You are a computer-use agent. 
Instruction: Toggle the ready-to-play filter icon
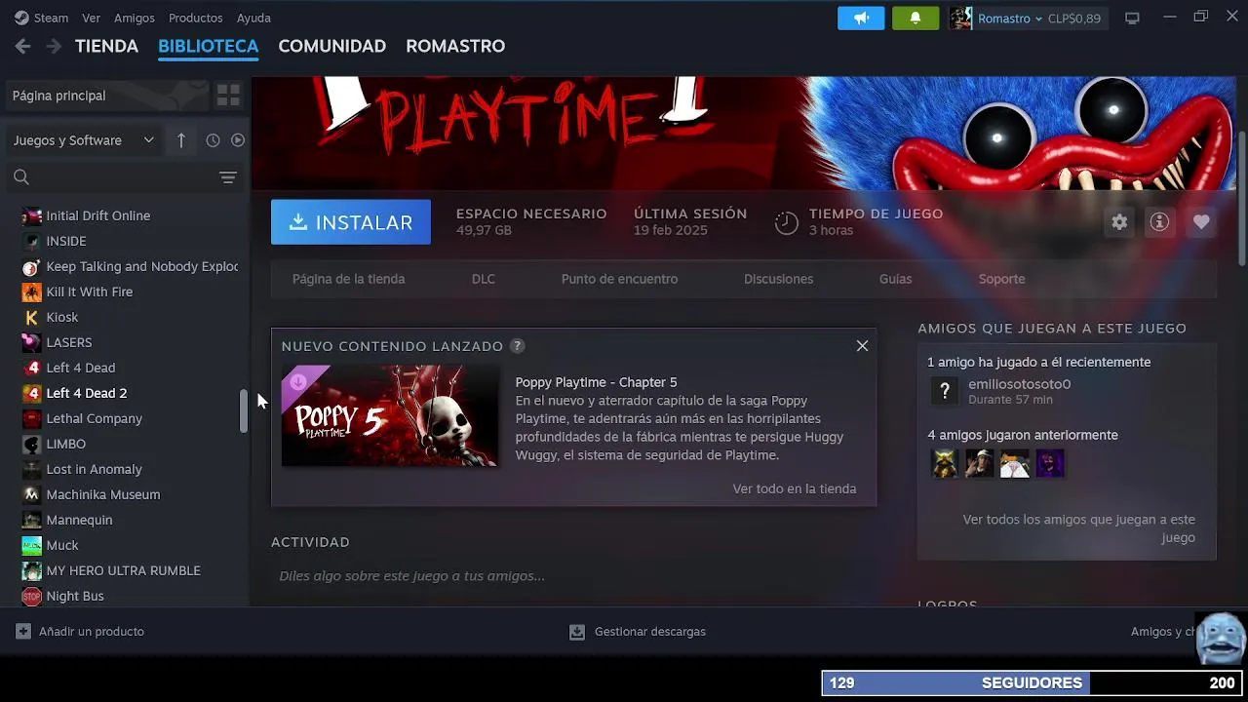pos(238,140)
